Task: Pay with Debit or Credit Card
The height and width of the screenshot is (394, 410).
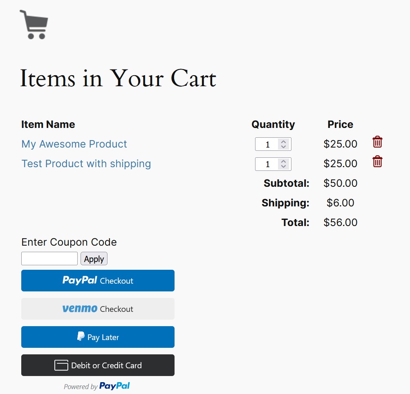Action: point(98,365)
